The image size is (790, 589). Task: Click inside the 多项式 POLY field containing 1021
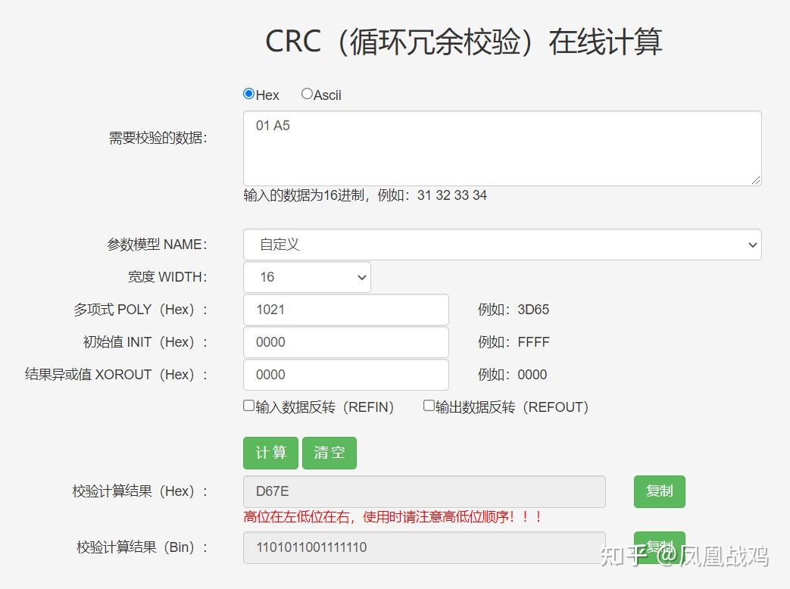coord(345,310)
